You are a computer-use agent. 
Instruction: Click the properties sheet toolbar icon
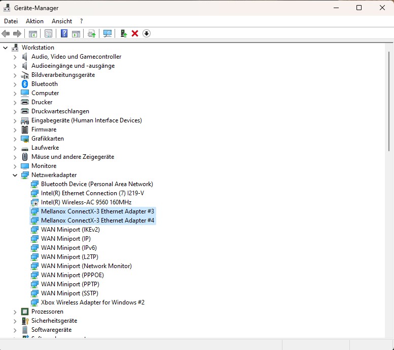(48, 33)
